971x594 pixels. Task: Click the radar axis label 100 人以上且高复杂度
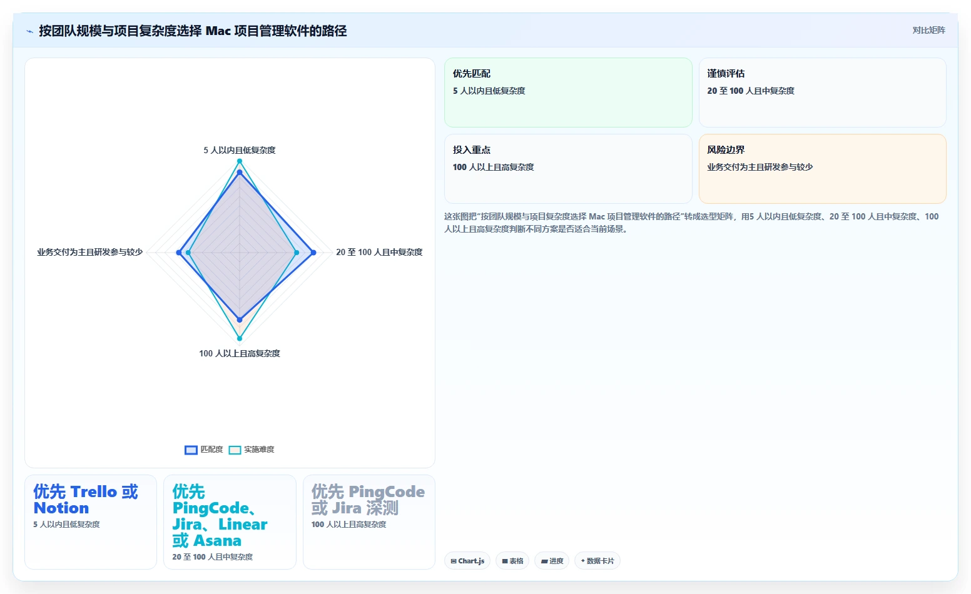[x=240, y=353]
